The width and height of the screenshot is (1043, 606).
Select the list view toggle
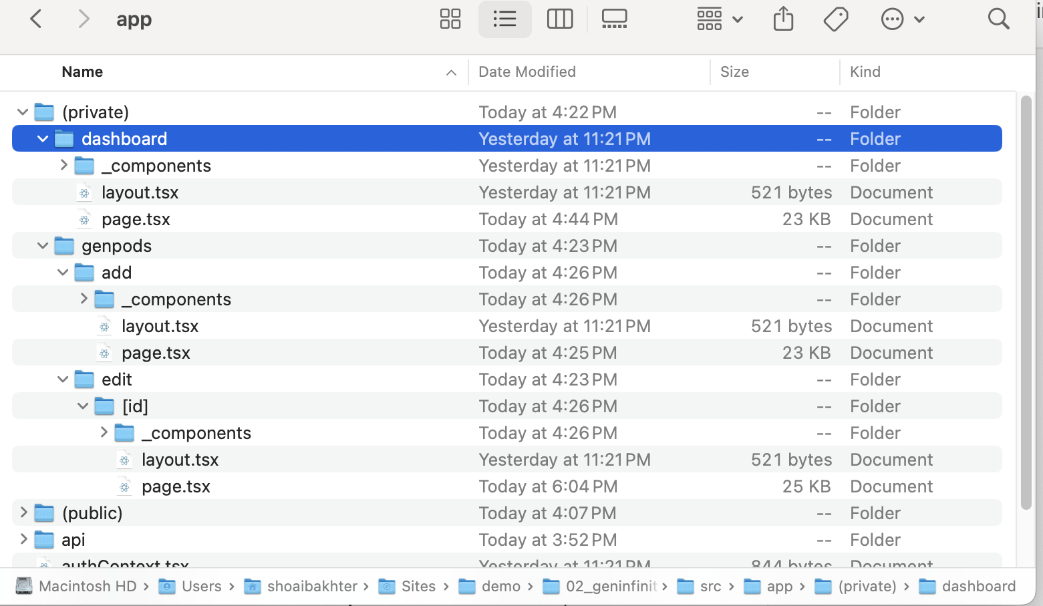point(504,19)
